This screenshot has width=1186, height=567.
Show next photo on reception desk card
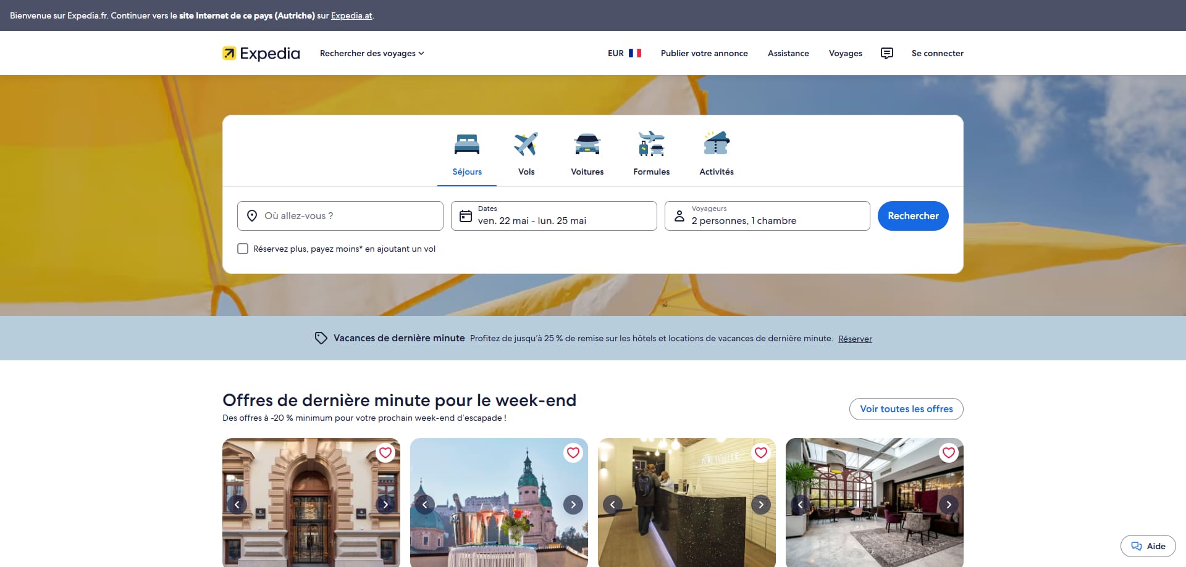(761, 505)
